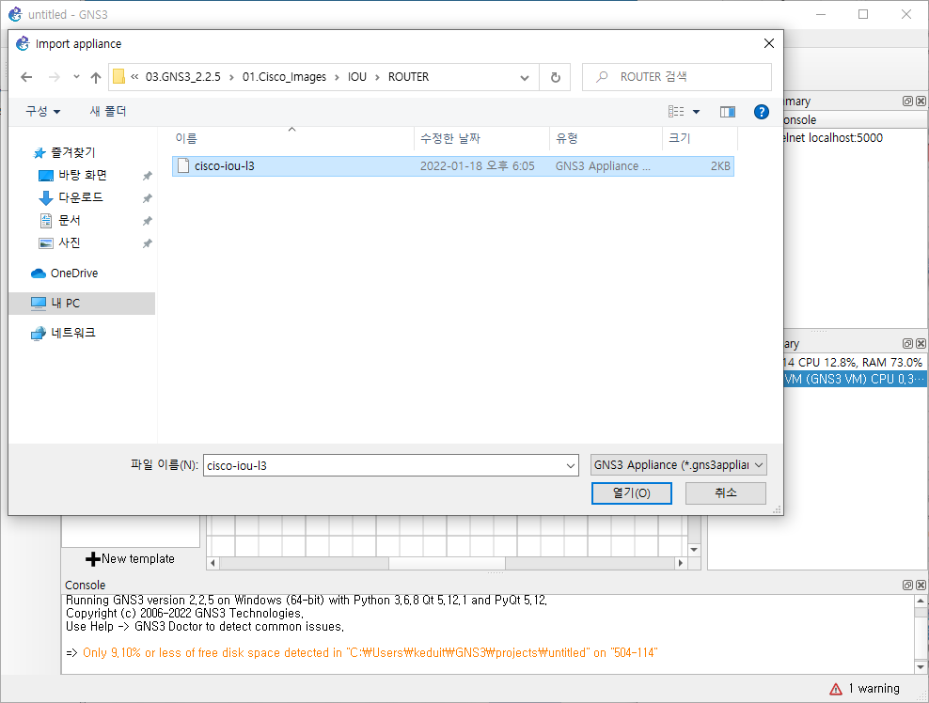Go back in the file dialog

coord(26,77)
